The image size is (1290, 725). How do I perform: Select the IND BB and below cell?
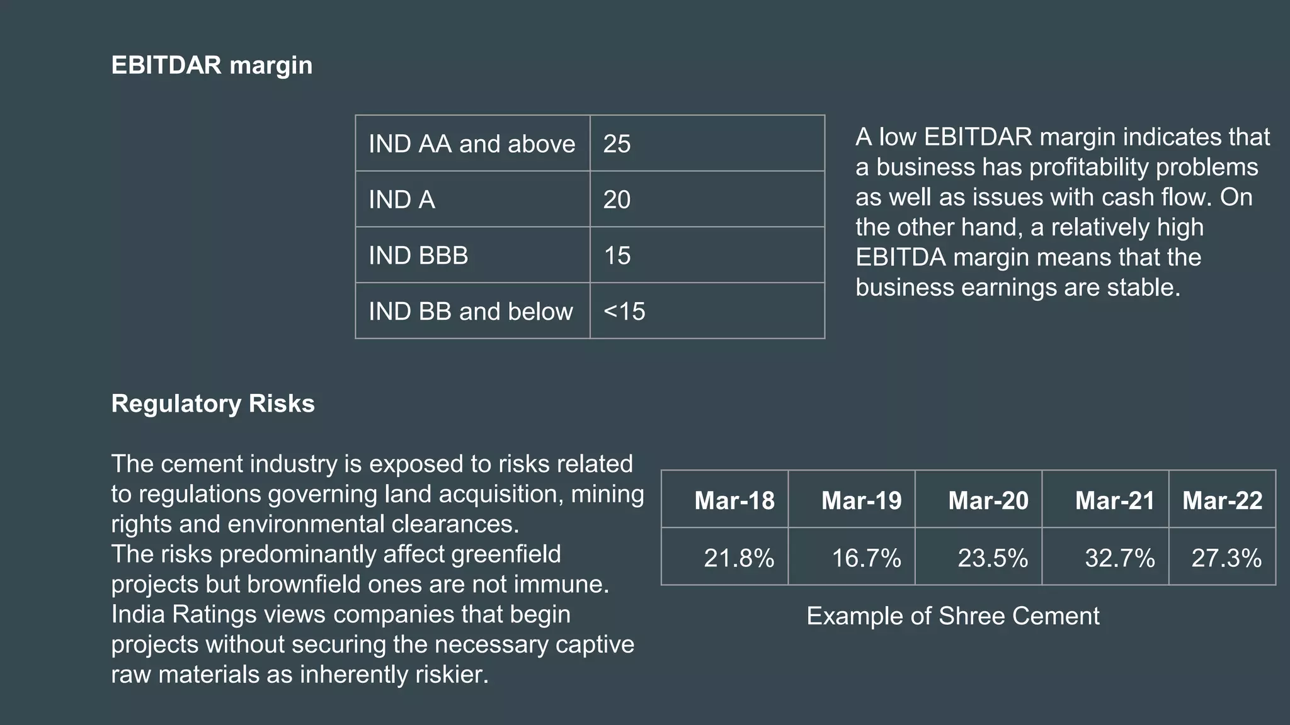pyautogui.click(x=472, y=311)
